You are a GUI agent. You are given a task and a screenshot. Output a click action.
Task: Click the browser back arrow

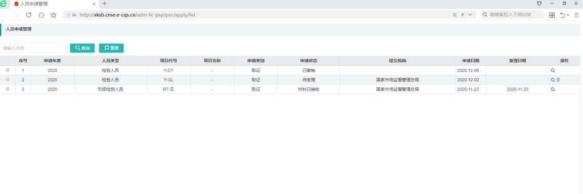(x=4, y=15)
